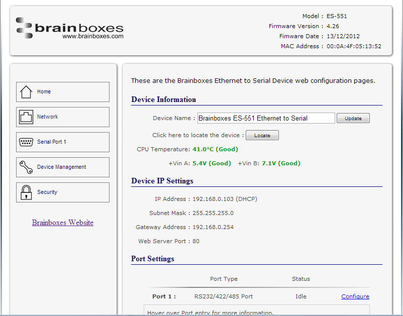
Task: Click the IP address 192.168.0.103 (DHCP)
Action: [225, 199]
